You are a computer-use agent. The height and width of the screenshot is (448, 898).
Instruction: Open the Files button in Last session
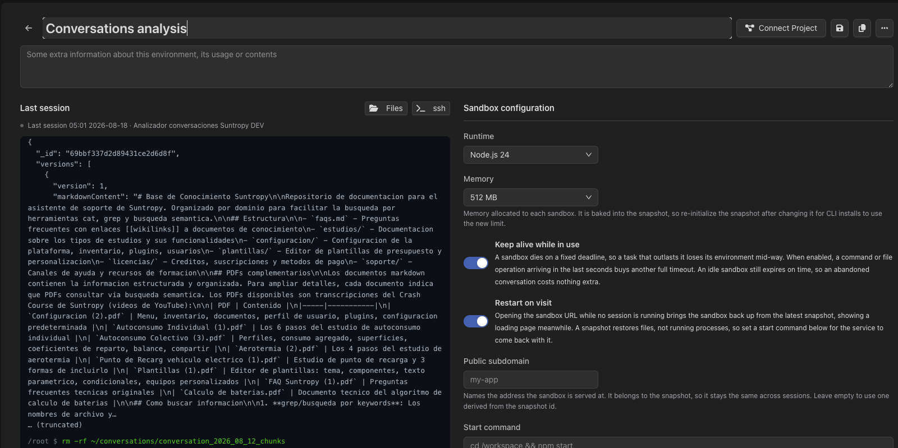pos(386,108)
